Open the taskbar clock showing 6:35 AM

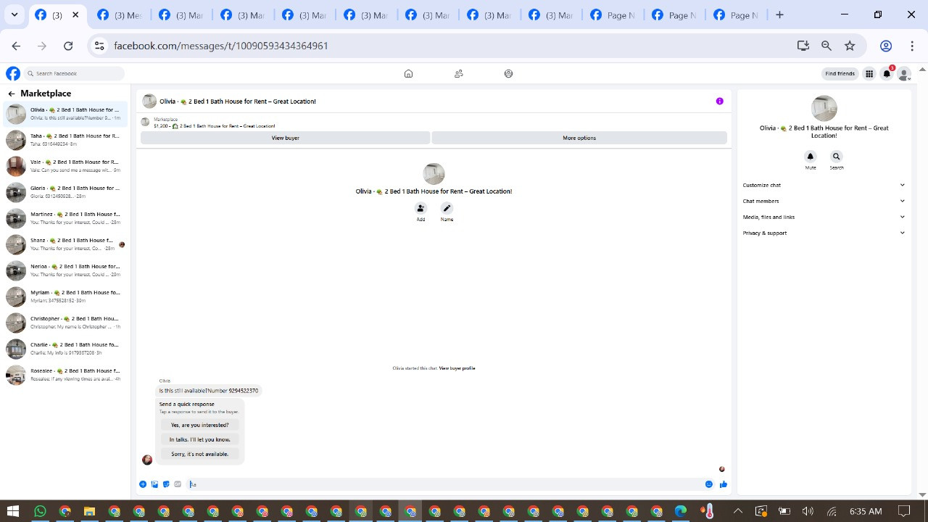[866, 511]
